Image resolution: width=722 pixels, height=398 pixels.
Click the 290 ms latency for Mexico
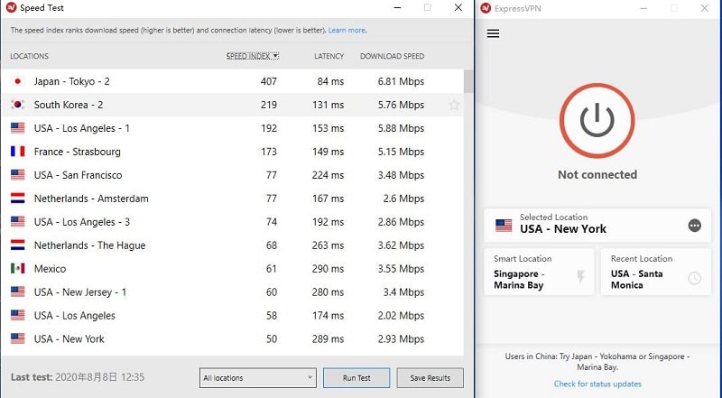tap(328, 269)
